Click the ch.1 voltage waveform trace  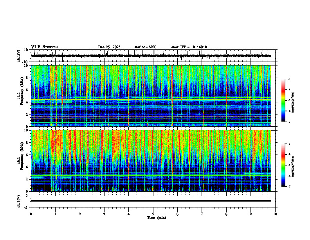pos(151,56)
